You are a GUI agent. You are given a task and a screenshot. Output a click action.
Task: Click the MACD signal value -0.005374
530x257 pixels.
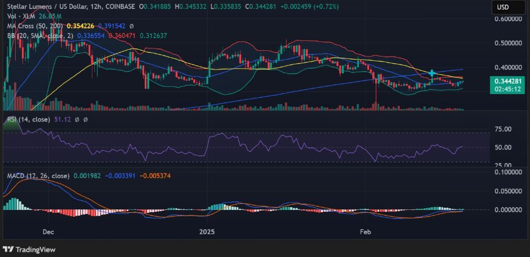click(x=155, y=176)
